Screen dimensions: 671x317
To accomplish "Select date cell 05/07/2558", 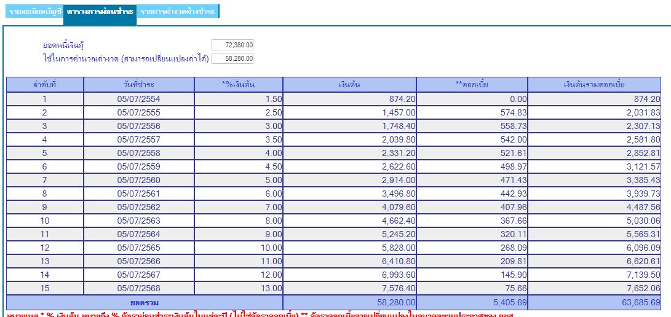I will 138,153.
